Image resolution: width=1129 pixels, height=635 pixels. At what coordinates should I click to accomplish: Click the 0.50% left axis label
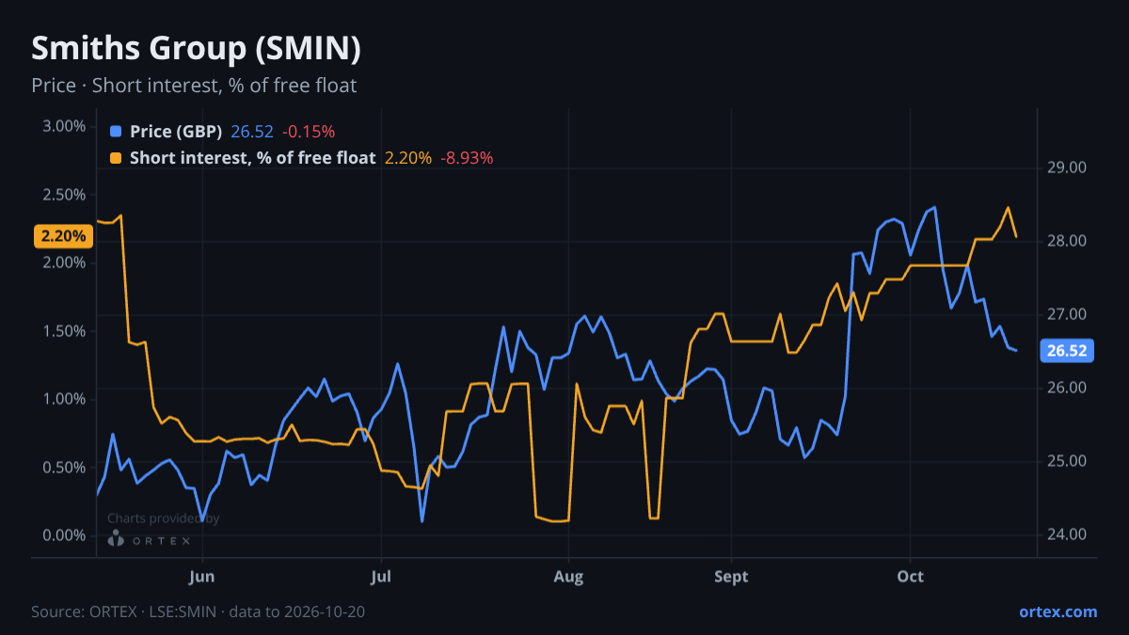(x=65, y=468)
